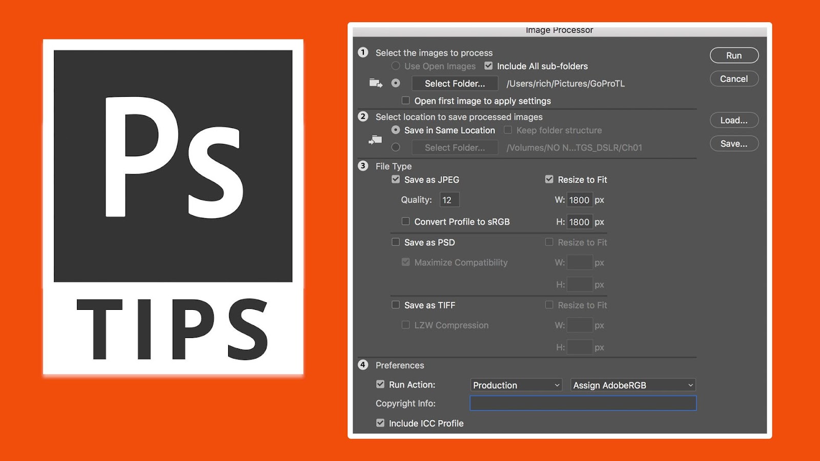820x461 pixels.
Task: Click destination Select Folder... button
Action: (455, 148)
